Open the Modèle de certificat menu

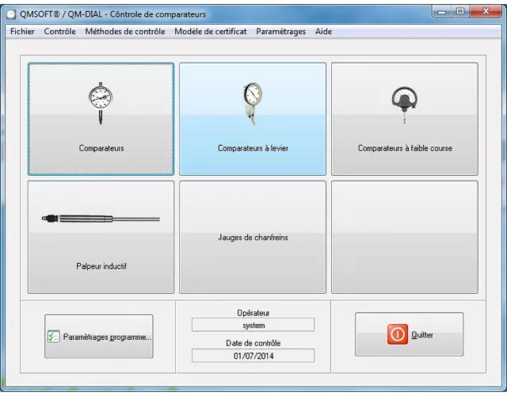pyautogui.click(x=211, y=32)
